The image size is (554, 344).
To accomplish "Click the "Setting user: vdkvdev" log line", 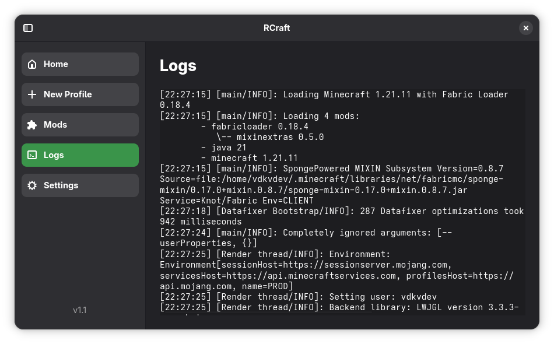I will 298,297.
